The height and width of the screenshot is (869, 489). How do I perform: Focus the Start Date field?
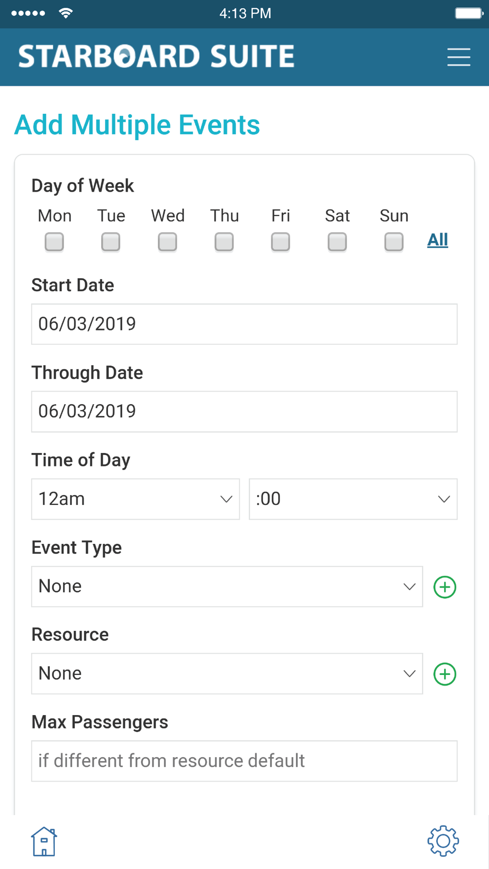pyautogui.click(x=244, y=324)
